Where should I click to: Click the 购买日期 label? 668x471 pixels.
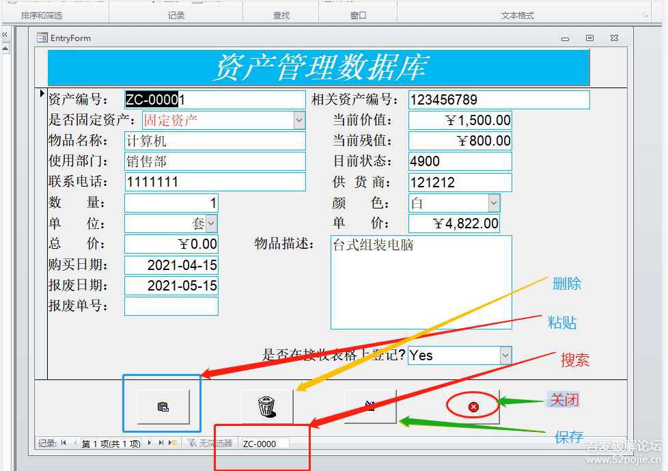[x=78, y=265]
